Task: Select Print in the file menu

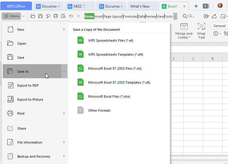Action: [x=35, y=113]
